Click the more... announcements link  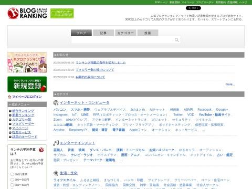tap(230, 85)
